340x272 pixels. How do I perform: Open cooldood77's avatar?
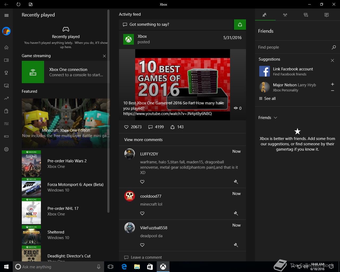130,196
